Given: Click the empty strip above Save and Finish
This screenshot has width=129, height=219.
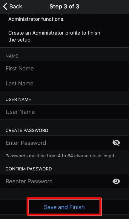Looking at the screenshot, I should 64,194.
